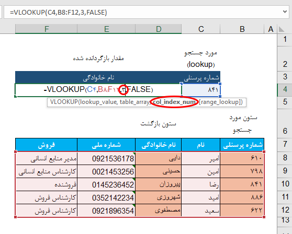Click the blue 'نام خانوادگی' table header
This screenshot has height=234, width=292.
point(159,145)
